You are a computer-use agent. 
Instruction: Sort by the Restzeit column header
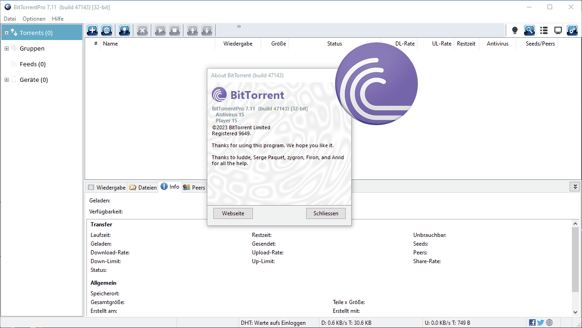[467, 44]
